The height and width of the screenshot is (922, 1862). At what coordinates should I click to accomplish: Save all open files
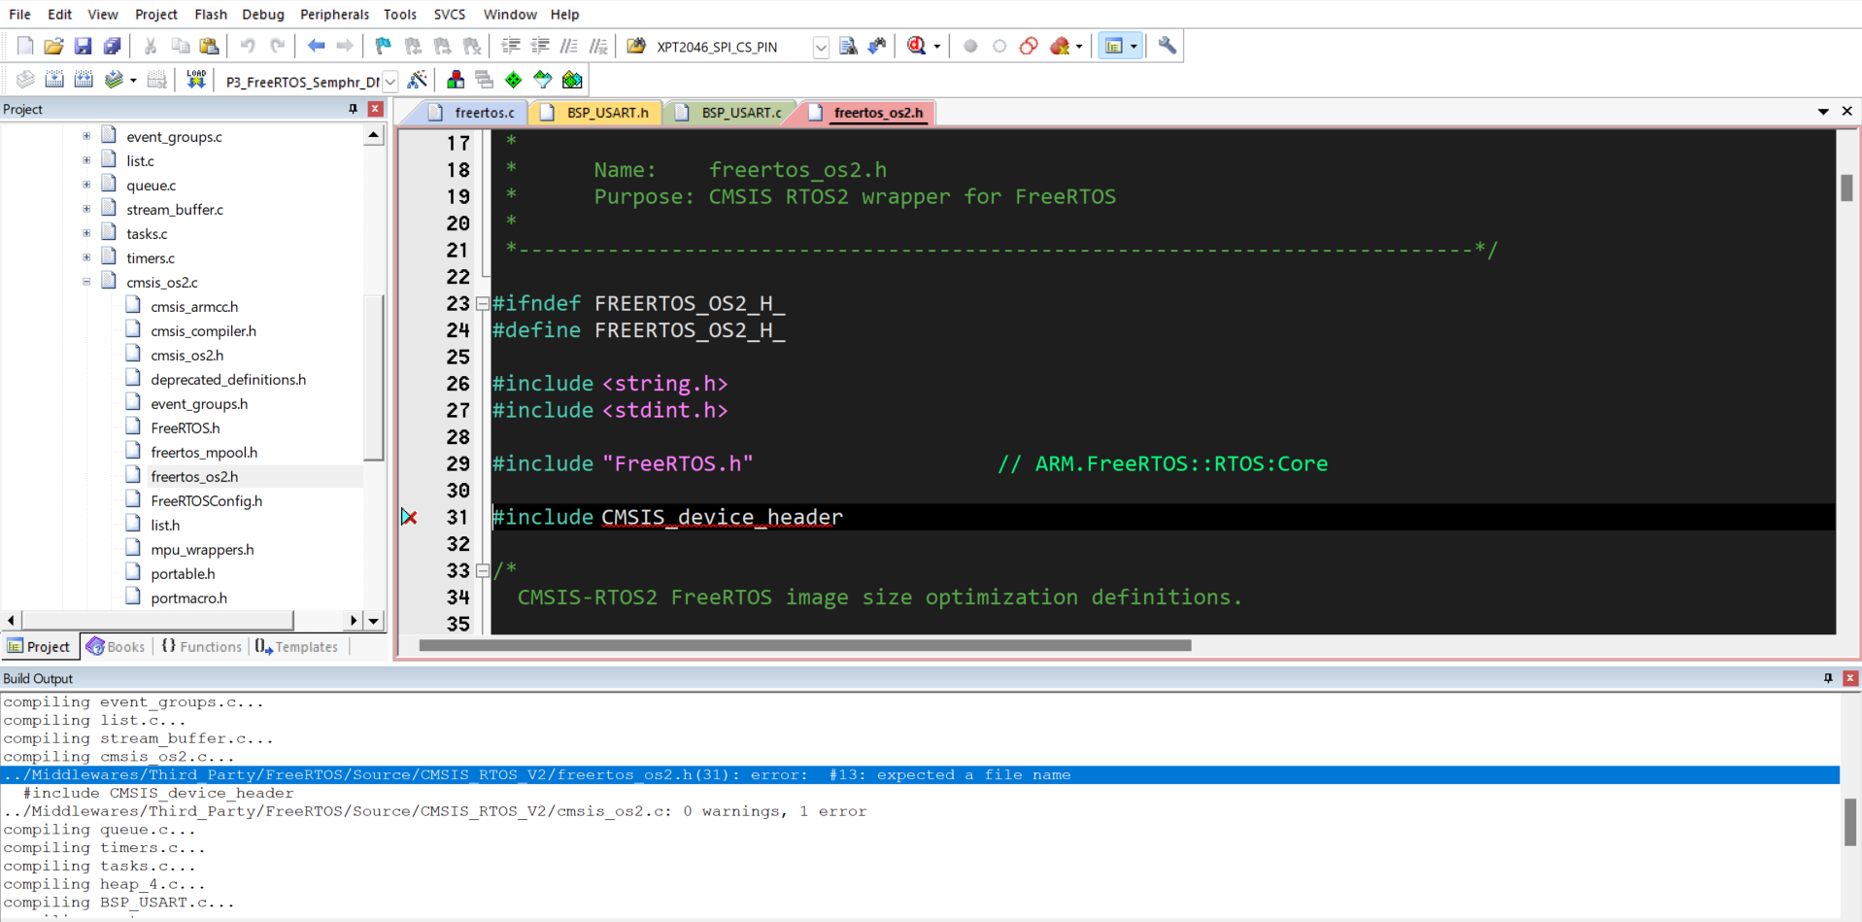[x=113, y=46]
